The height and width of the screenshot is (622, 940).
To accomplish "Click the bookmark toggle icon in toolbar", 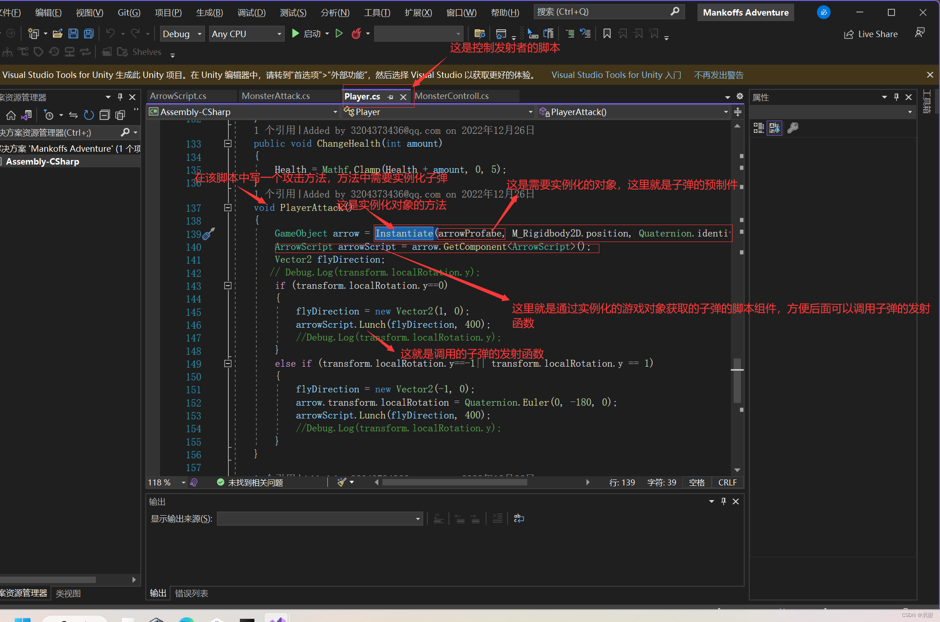I will [607, 33].
